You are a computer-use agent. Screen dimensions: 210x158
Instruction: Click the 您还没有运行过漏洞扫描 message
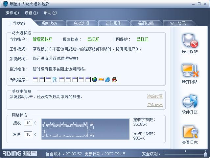point(56,59)
